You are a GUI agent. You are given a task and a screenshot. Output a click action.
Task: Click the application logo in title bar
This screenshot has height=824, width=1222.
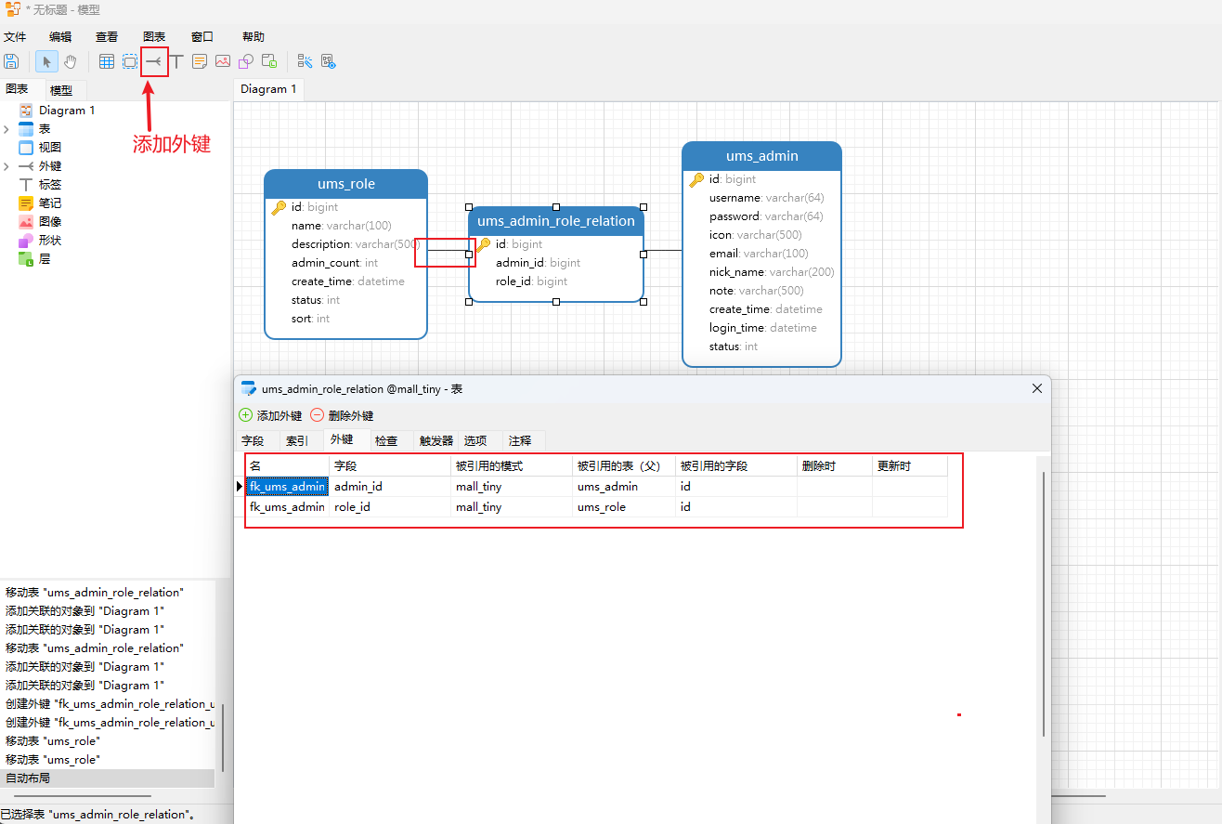pos(12,9)
